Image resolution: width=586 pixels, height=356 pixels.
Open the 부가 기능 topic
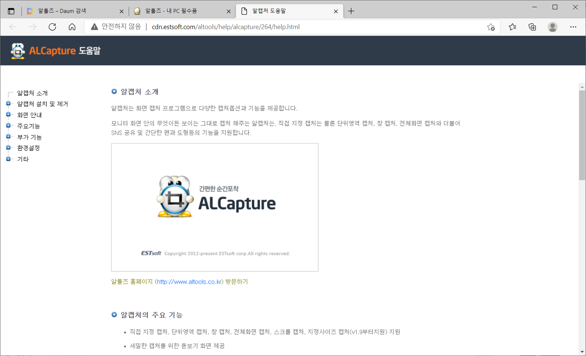coord(29,137)
